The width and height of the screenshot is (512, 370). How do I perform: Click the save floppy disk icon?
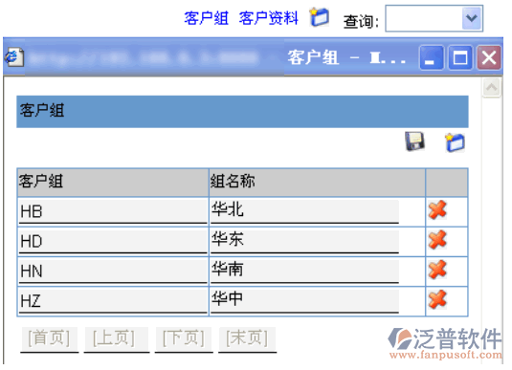pos(414,141)
